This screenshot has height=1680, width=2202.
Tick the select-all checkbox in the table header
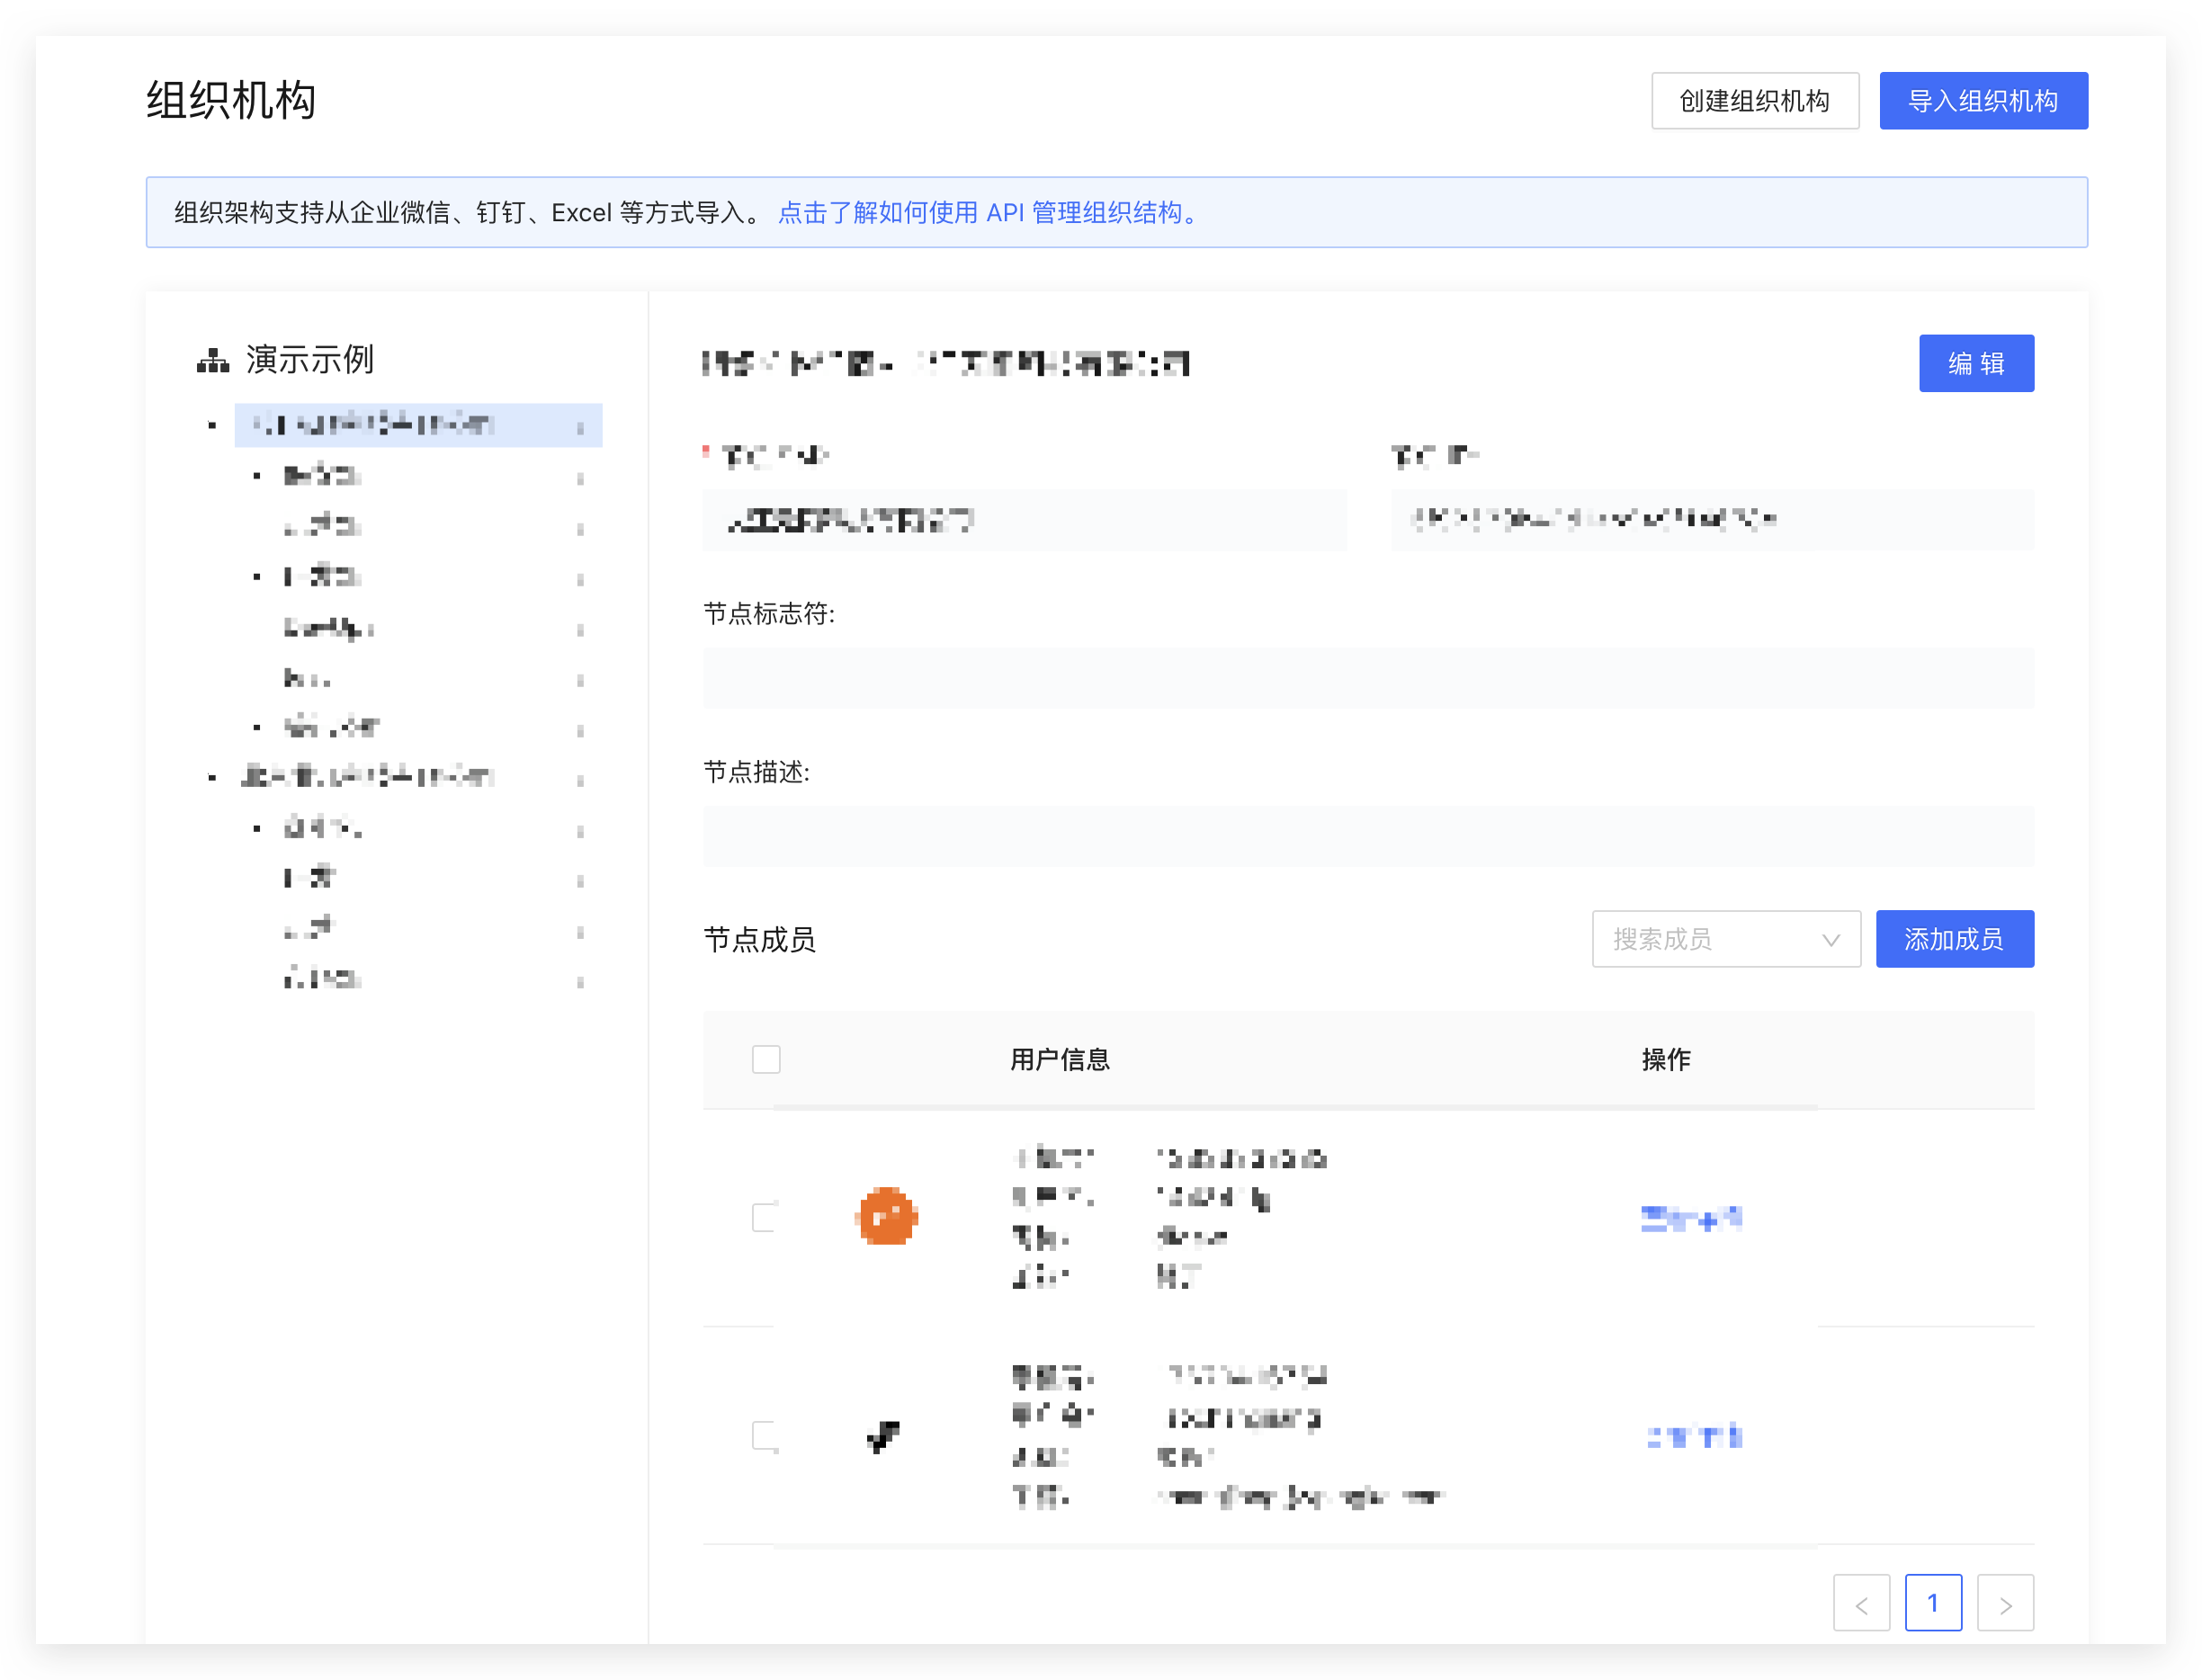[x=766, y=1059]
